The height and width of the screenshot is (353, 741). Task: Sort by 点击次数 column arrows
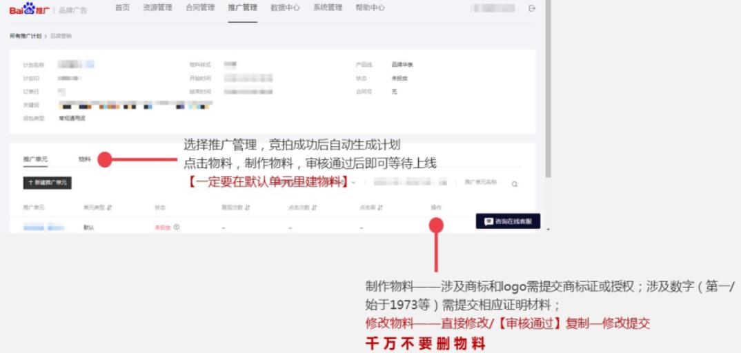[314, 207]
